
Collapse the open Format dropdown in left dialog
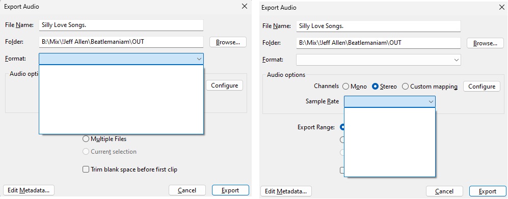(x=121, y=59)
